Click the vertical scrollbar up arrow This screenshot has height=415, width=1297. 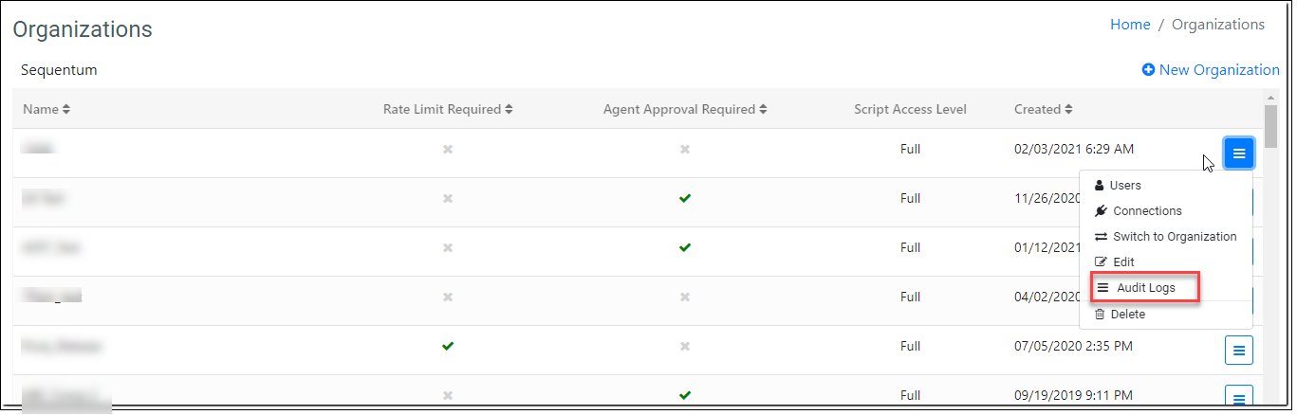[1271, 98]
